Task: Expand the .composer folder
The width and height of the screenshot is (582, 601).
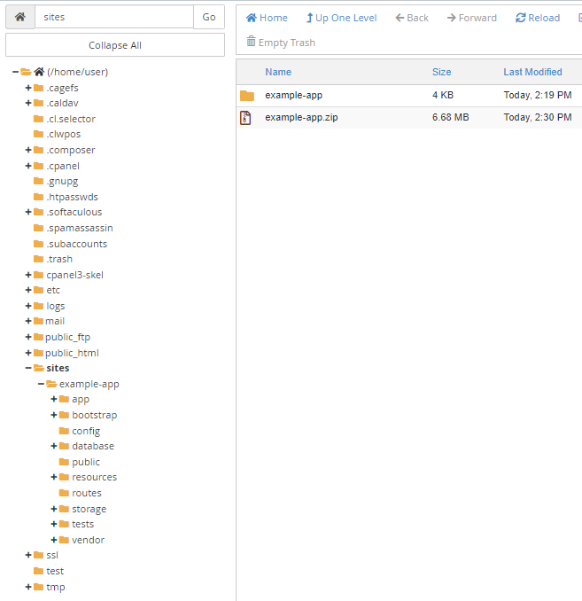Action: click(x=28, y=150)
